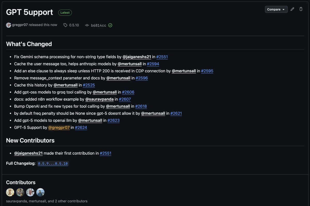Open the Compare dropdown
The image size is (310, 206).
click(x=276, y=9)
